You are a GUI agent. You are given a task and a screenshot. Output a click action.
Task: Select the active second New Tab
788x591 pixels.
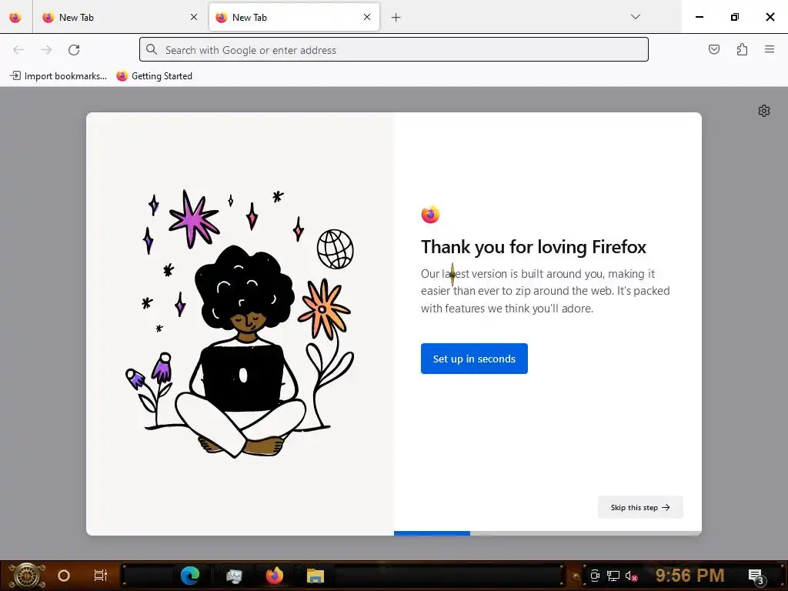(294, 17)
